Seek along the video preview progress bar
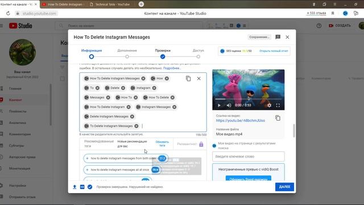Viewport: 364px width, 205px height. (248, 99)
